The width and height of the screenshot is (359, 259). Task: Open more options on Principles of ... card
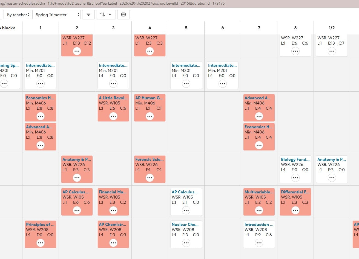[41, 243]
